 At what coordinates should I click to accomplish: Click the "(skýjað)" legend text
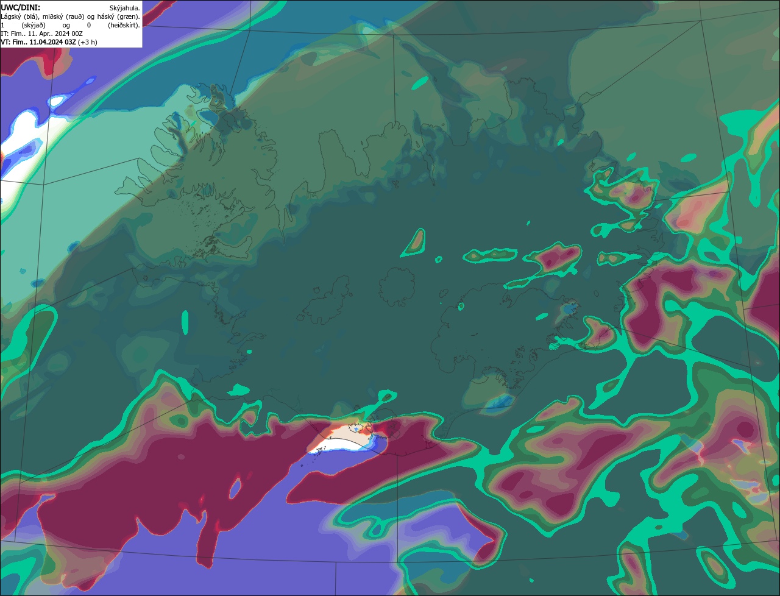[34, 26]
